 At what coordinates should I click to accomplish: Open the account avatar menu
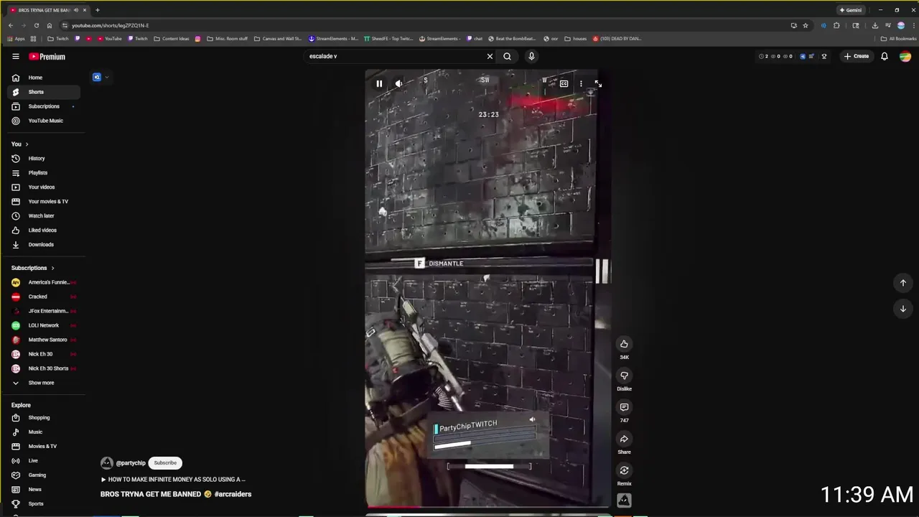pyautogui.click(x=905, y=56)
